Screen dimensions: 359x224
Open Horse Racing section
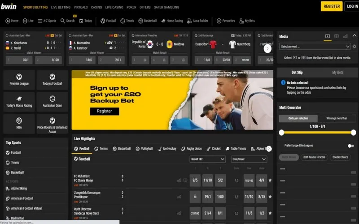(x=172, y=21)
